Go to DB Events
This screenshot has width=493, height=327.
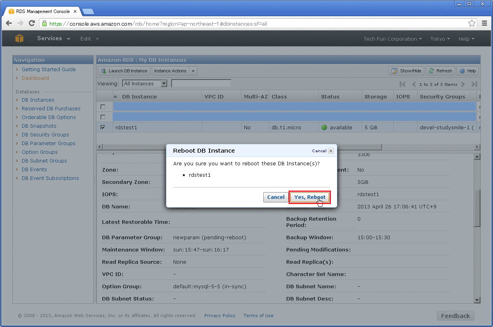click(x=34, y=170)
